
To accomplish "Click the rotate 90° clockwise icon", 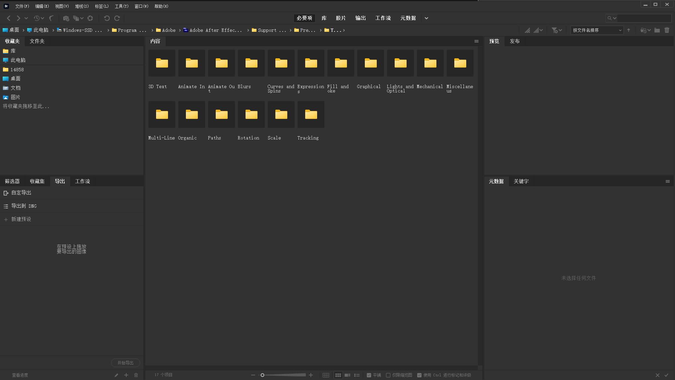I will (117, 18).
